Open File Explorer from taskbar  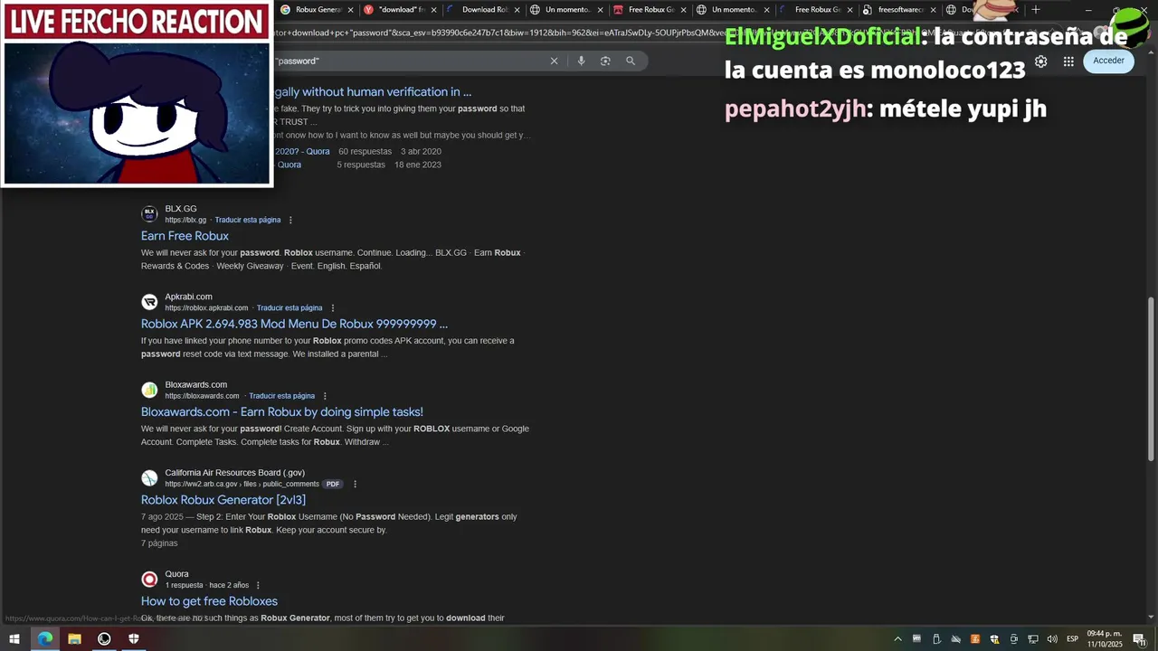74,638
